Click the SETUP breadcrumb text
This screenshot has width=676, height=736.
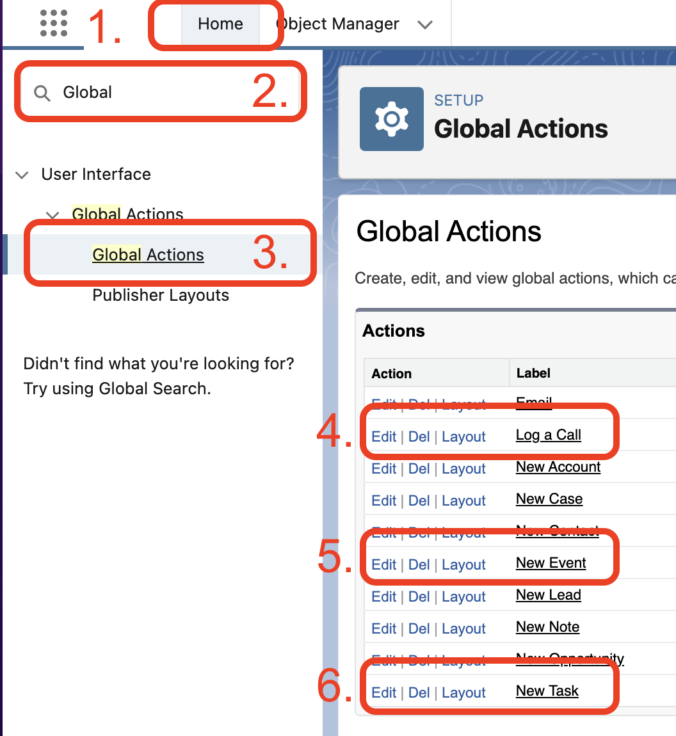click(458, 100)
